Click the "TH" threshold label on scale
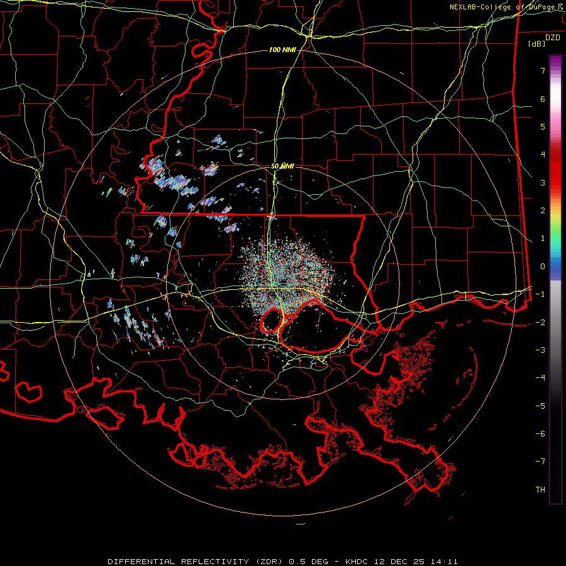Screen dimensions: 566x566 (540, 490)
